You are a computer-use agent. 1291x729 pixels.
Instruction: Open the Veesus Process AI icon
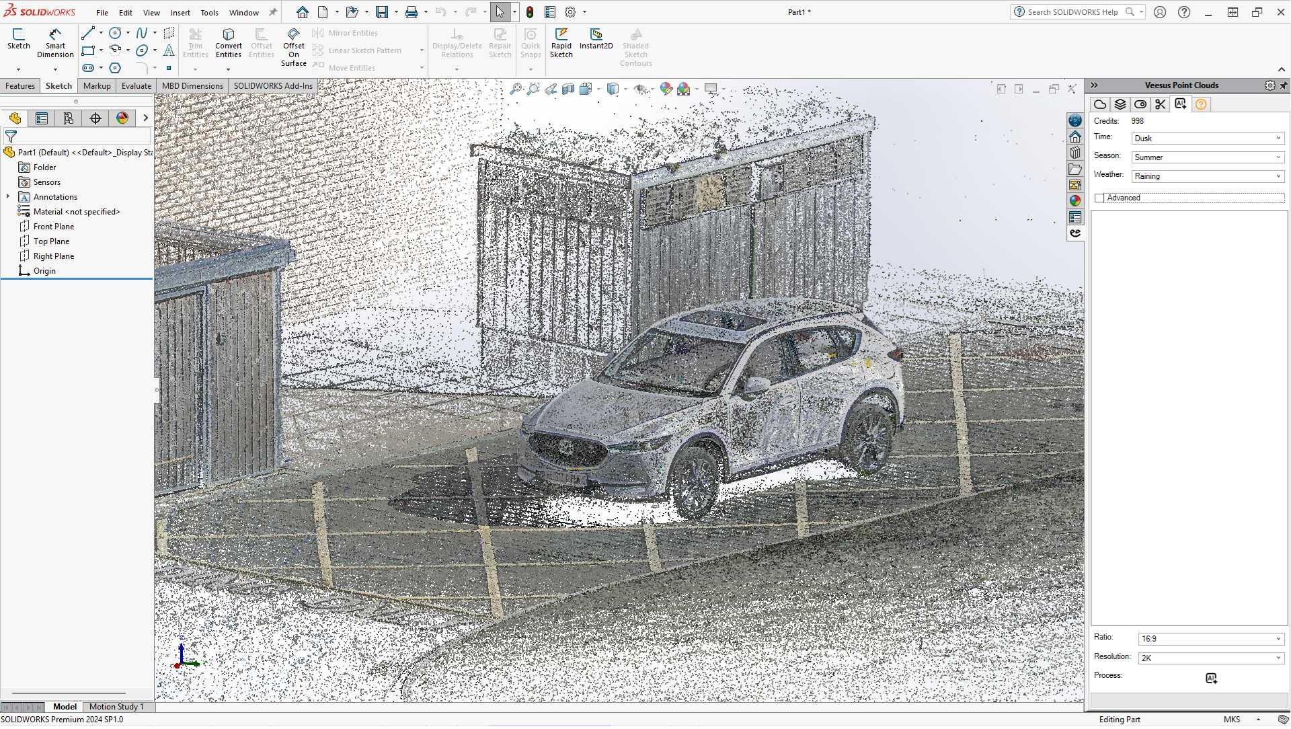coord(1212,678)
